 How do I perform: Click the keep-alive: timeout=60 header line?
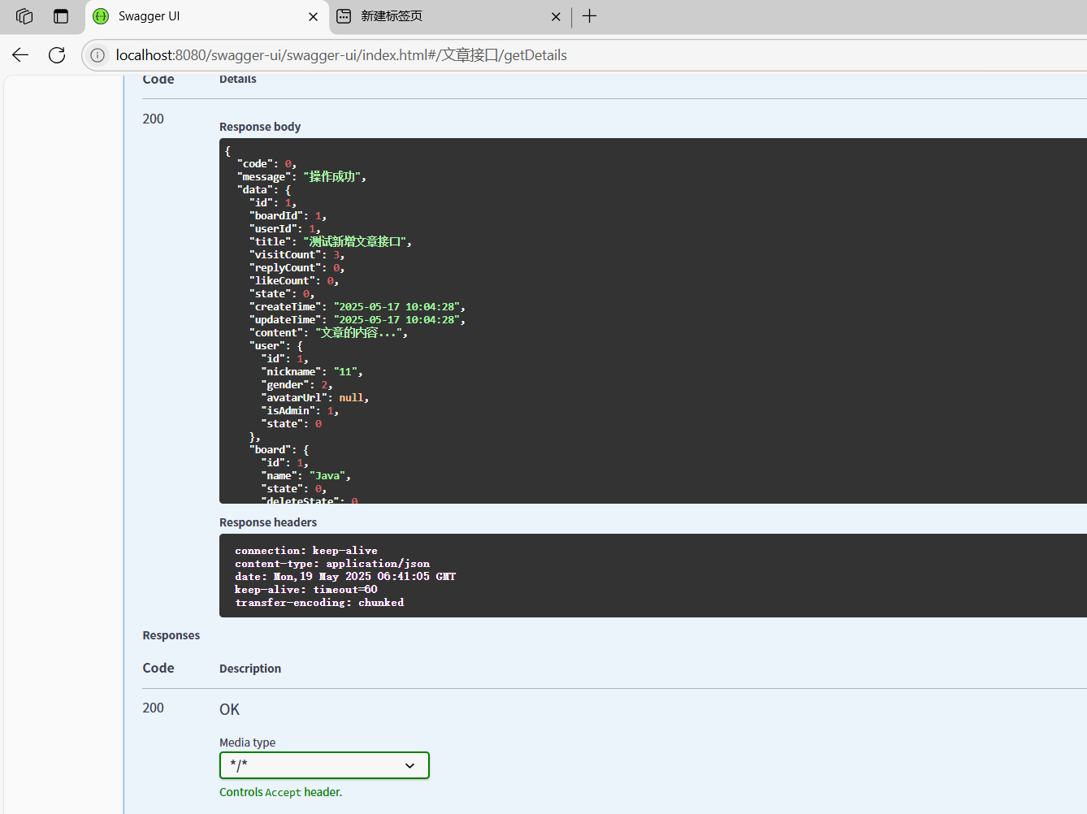point(306,590)
